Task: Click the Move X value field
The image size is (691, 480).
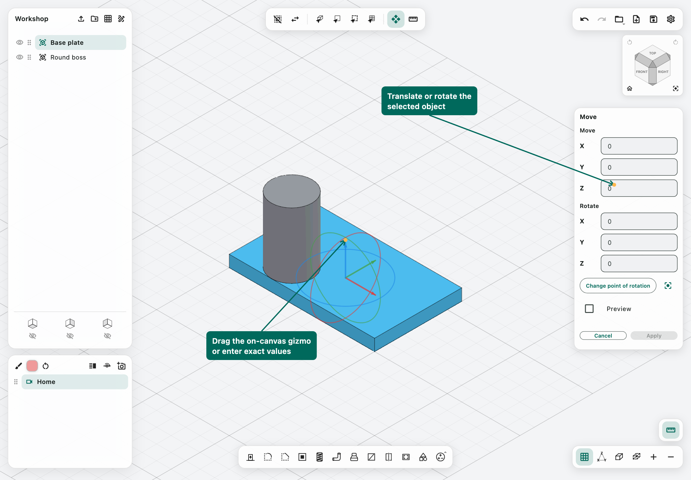Action: coord(639,146)
